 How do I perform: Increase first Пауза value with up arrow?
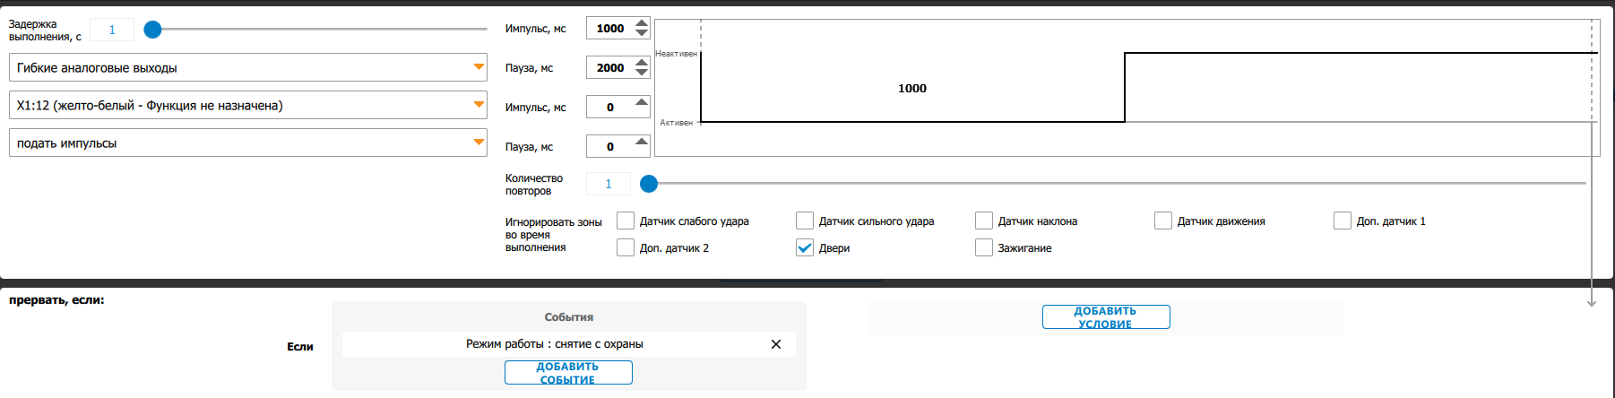click(642, 63)
